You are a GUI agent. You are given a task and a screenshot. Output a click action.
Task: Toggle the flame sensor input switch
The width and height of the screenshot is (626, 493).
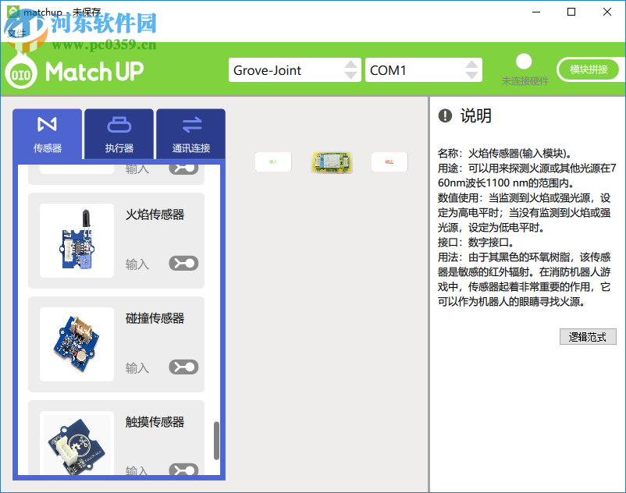[x=183, y=263]
